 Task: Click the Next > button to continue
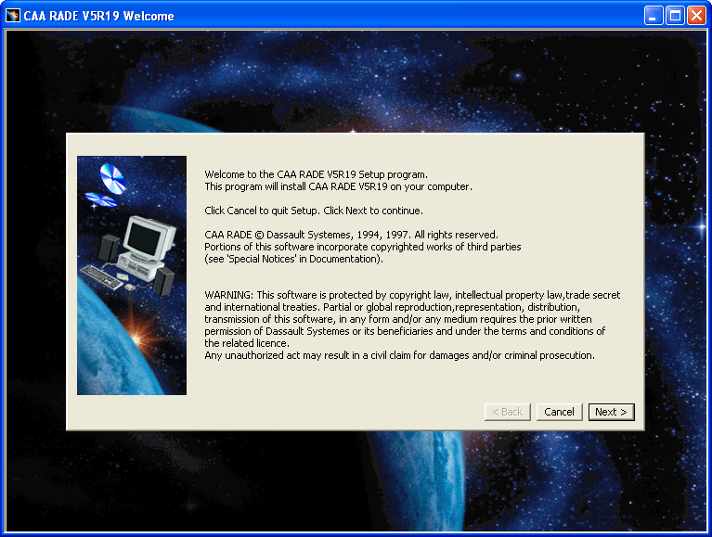tap(611, 412)
